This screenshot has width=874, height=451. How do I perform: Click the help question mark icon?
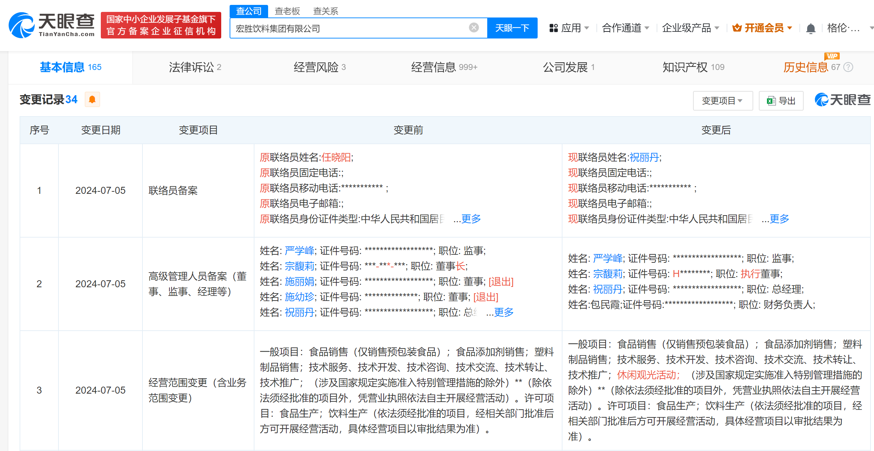click(848, 67)
